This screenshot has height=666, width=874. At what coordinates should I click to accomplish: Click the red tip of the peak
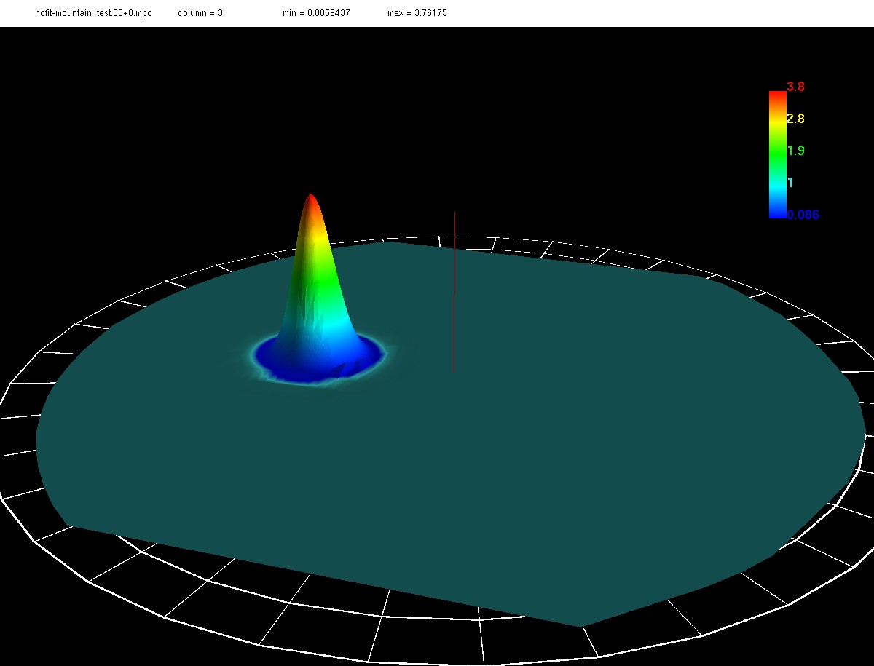311,199
